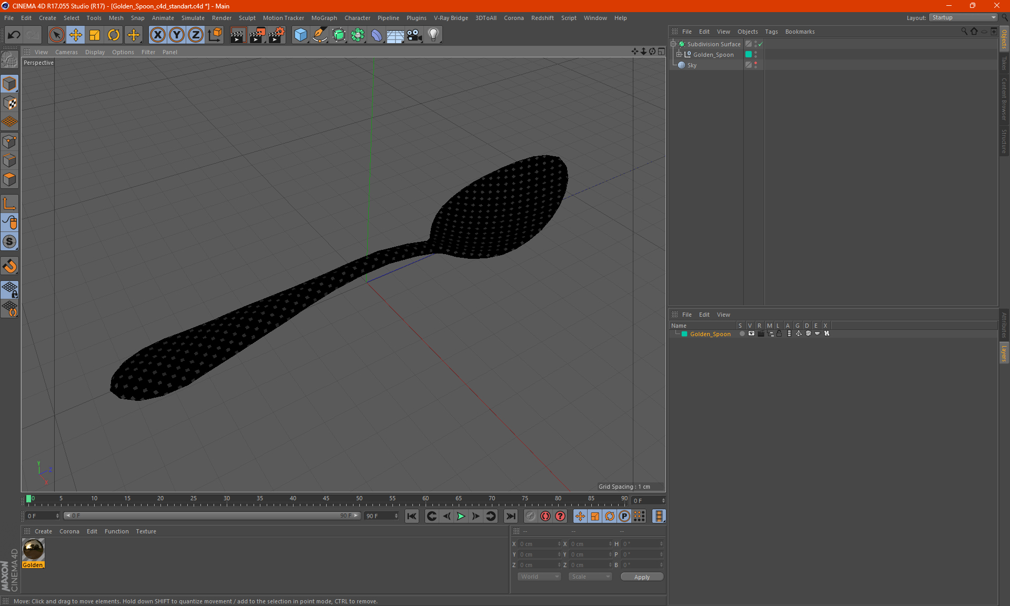
Task: Step to next frame
Action: pos(476,516)
